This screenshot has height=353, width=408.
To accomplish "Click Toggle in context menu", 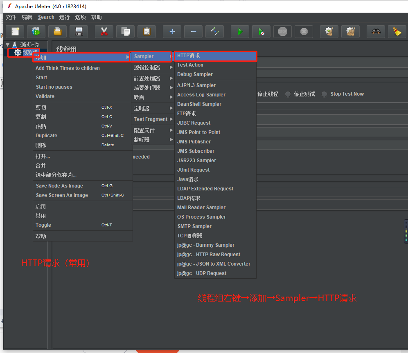I will 83,225.
